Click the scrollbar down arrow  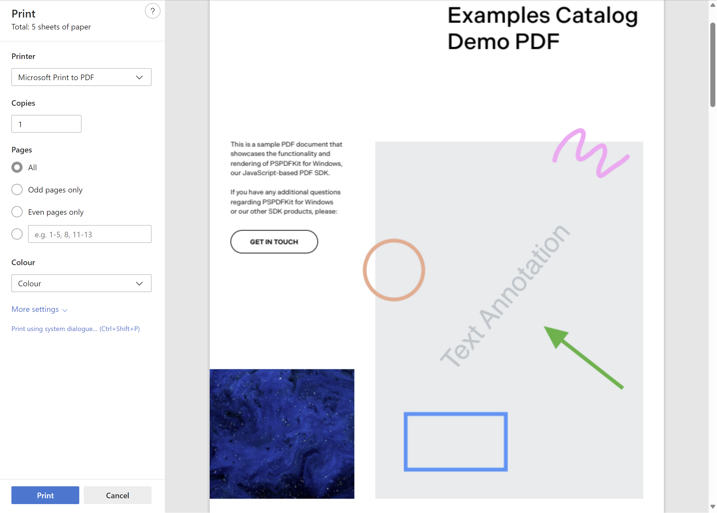[713, 506]
